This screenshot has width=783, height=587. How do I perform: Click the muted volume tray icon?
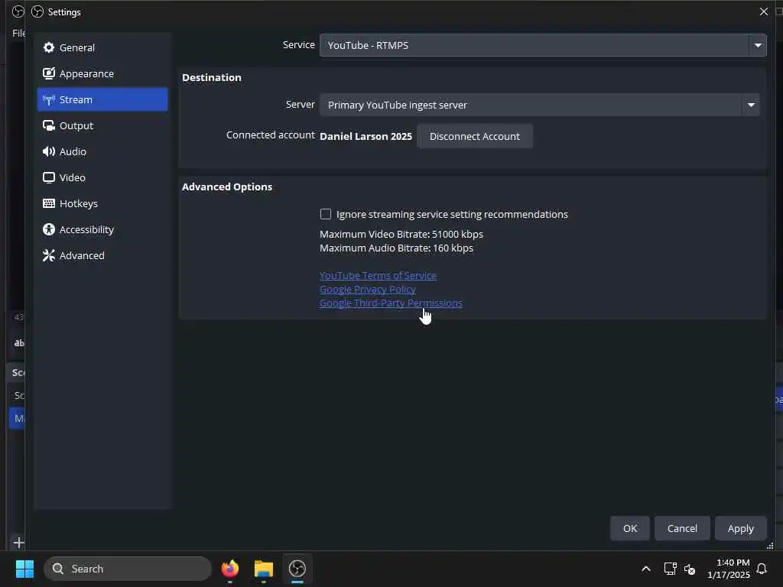pos(690,569)
